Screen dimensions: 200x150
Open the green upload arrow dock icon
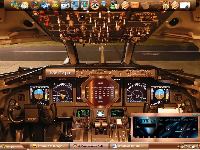[85, 5]
